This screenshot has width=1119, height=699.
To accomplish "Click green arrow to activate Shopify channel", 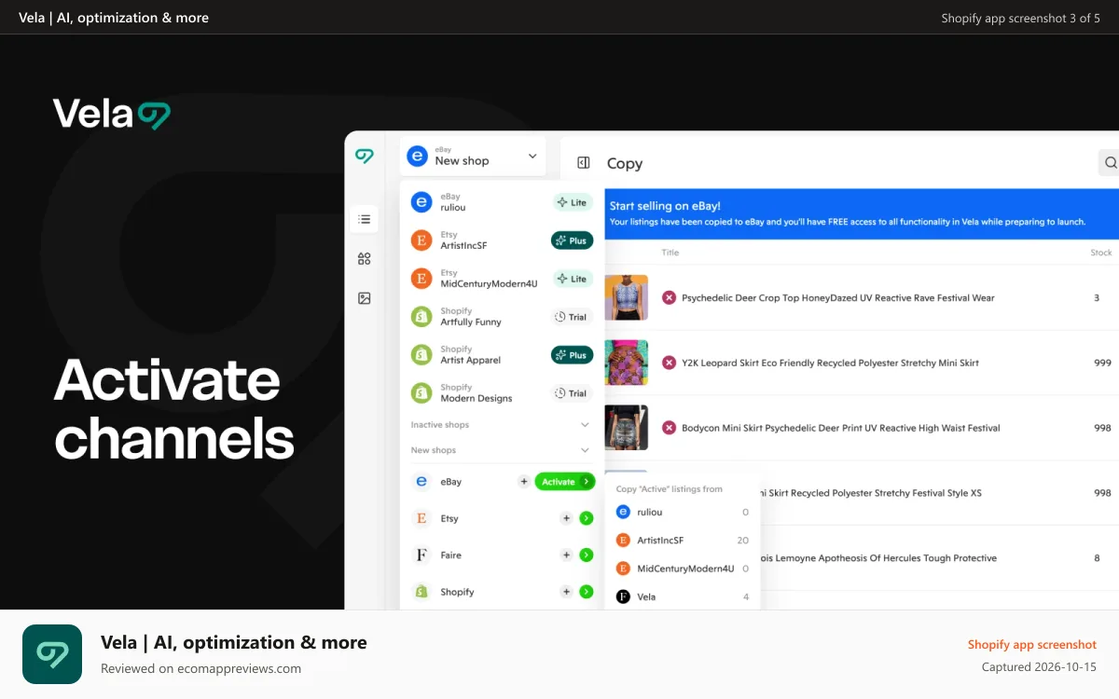I will tap(587, 592).
